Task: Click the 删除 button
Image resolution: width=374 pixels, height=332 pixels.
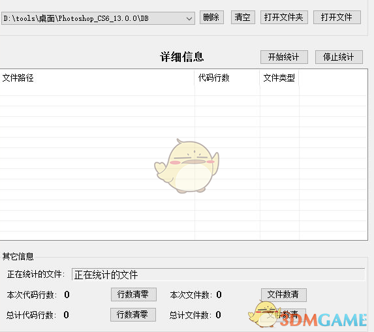Action: pyautogui.click(x=211, y=17)
